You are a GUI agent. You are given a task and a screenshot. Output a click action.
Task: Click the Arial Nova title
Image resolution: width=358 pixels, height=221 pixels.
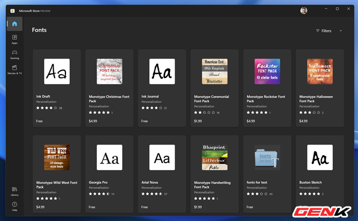(149, 182)
